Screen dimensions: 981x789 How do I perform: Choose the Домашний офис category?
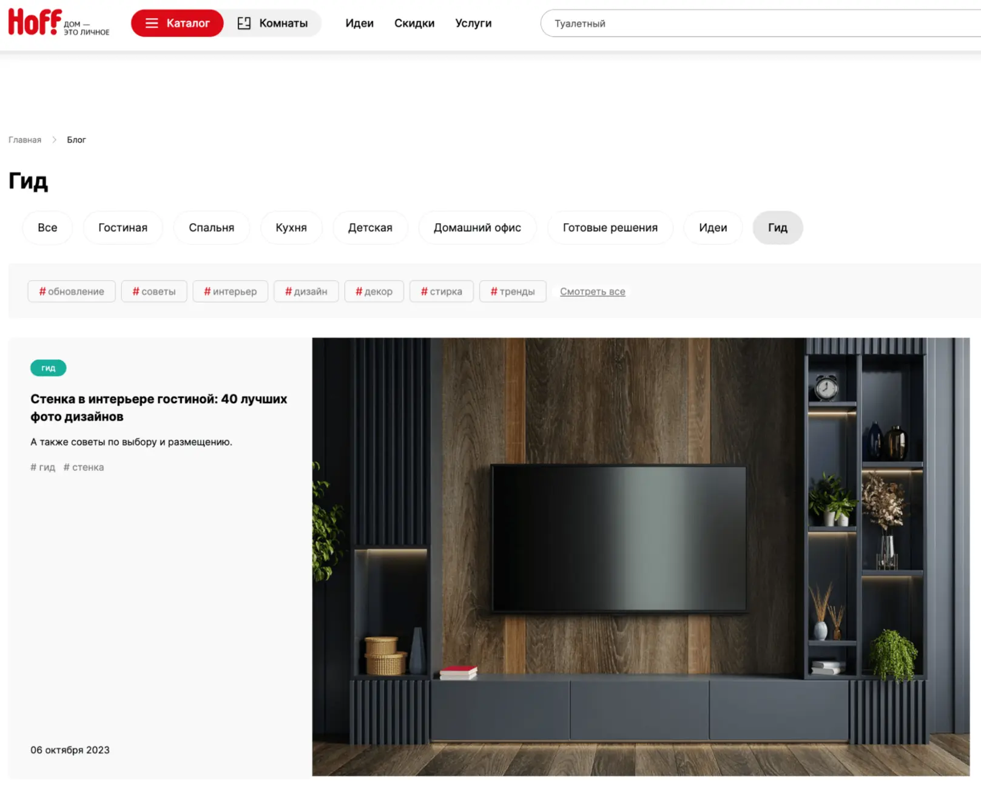tap(477, 228)
